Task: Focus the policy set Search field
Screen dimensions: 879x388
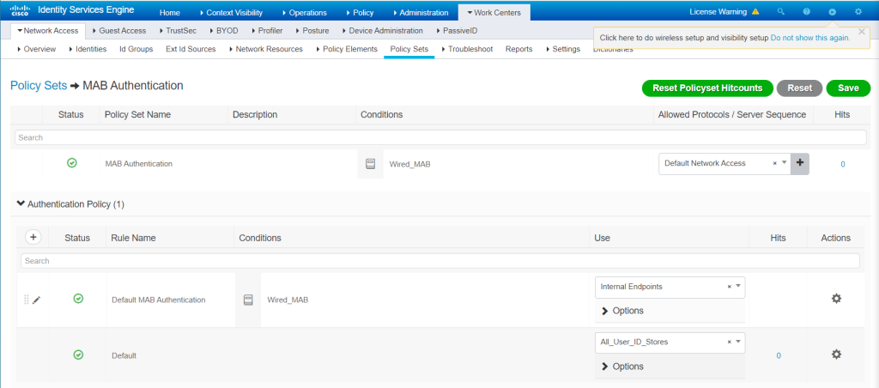Action: coord(440,137)
